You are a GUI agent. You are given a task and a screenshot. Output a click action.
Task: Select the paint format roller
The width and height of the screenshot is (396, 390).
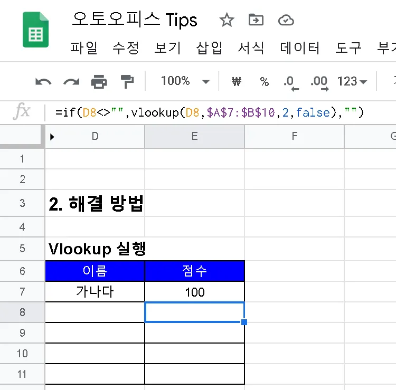point(127,81)
